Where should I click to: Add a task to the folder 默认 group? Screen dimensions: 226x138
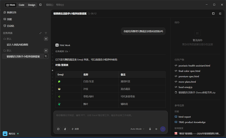[x=46, y=50]
